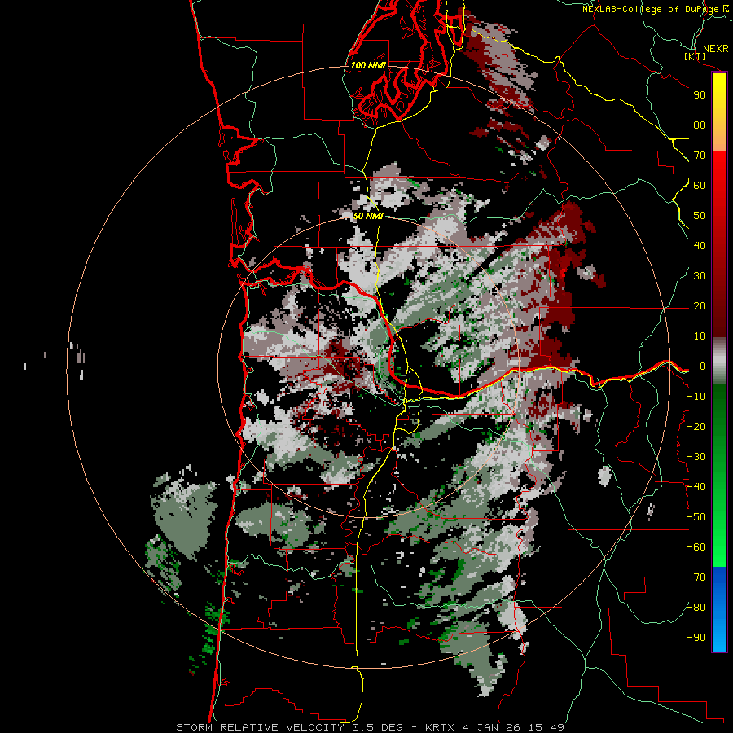This screenshot has height=733, width=733.
Task: Click the positive 60 knot scale value
Action: coord(700,185)
